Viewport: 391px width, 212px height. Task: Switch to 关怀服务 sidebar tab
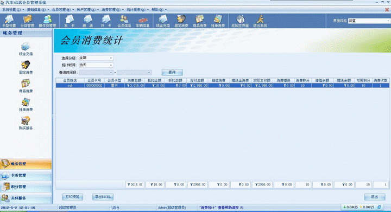[x=26, y=198]
